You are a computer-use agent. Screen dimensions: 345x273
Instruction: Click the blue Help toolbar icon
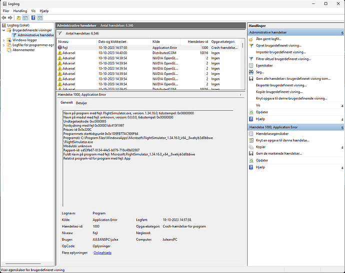coord(33,18)
